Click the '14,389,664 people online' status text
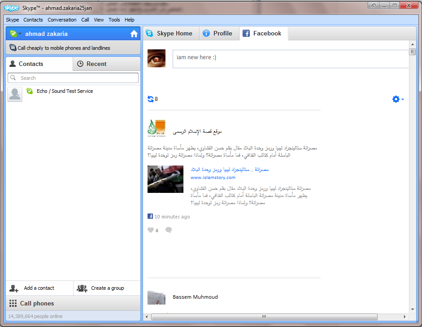Screen dimensions: 422x327 (35, 316)
